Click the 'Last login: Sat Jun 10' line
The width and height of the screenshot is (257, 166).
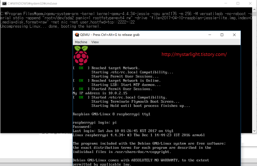pos(123,131)
